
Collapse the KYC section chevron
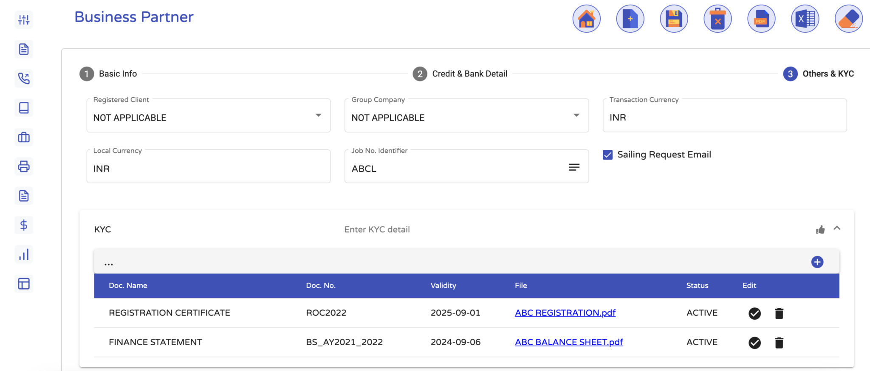[837, 228]
